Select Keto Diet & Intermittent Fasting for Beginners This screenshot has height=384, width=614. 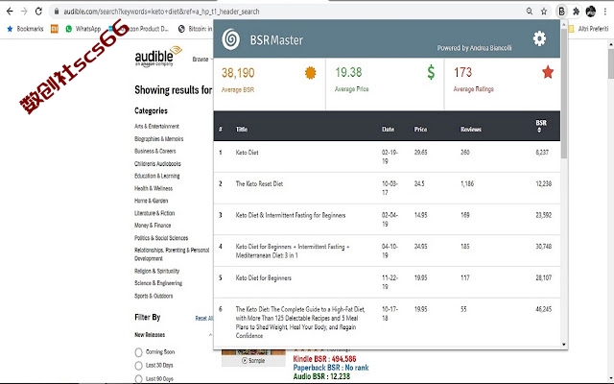291,215
